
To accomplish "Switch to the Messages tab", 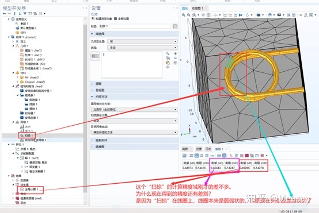I will coord(185,149).
